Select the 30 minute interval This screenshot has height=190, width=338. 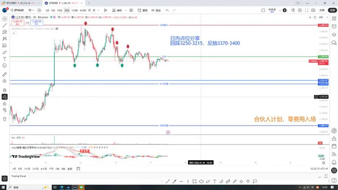(67, 10)
